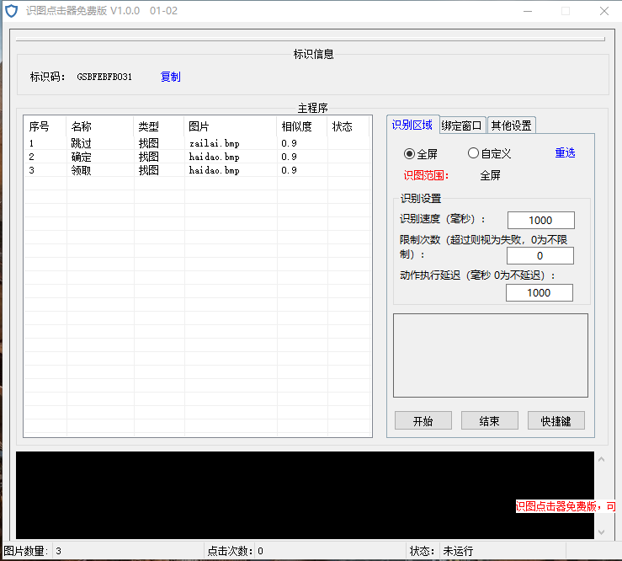Select row 1 named 跳过
This screenshot has height=561, width=622.
pyautogui.click(x=197, y=143)
